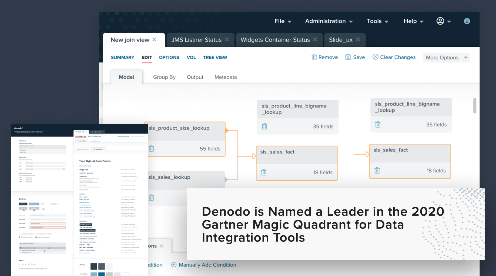Viewport: 496px width, 276px height.
Task: Open the Output tab
Action: pyautogui.click(x=195, y=77)
